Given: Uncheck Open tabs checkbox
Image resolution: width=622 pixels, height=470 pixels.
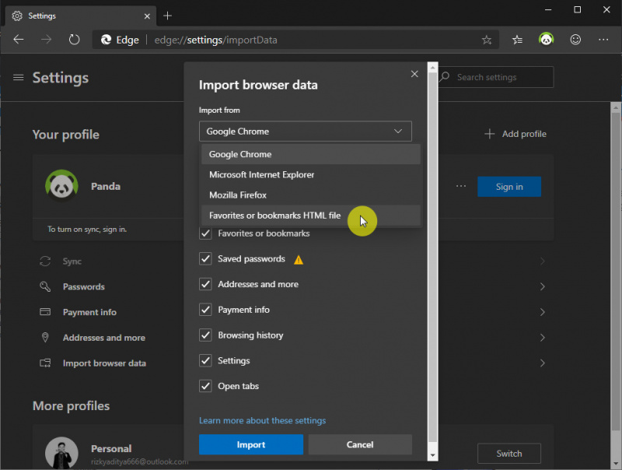Looking at the screenshot, I should pos(205,386).
